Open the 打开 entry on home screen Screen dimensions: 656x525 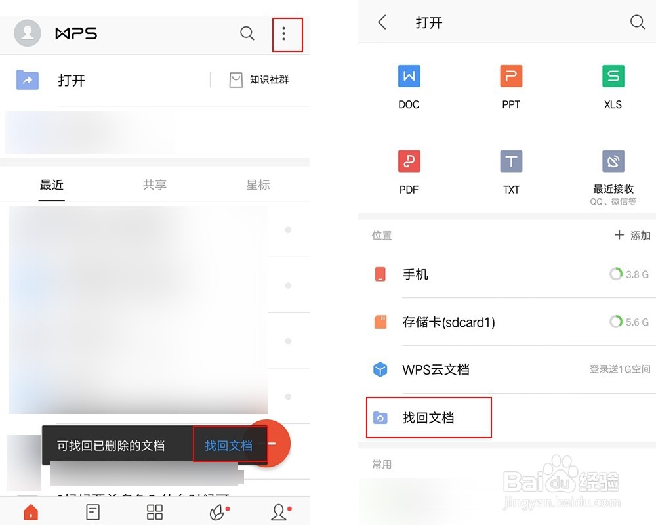pos(72,80)
